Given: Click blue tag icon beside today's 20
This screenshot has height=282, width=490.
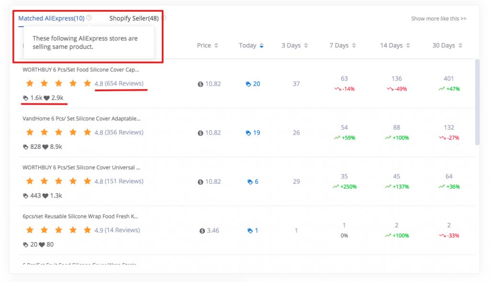Looking at the screenshot, I should pyautogui.click(x=248, y=84).
